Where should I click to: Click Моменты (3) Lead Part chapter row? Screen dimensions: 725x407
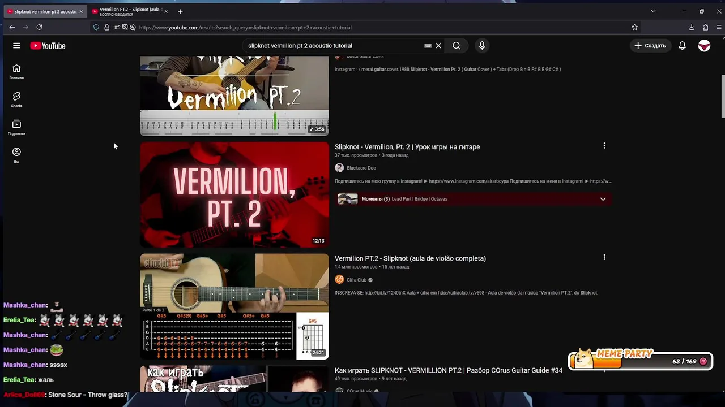[x=474, y=199]
